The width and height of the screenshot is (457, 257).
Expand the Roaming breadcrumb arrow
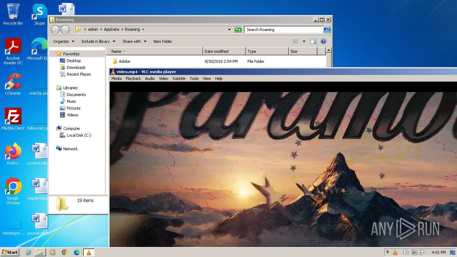coord(143,30)
